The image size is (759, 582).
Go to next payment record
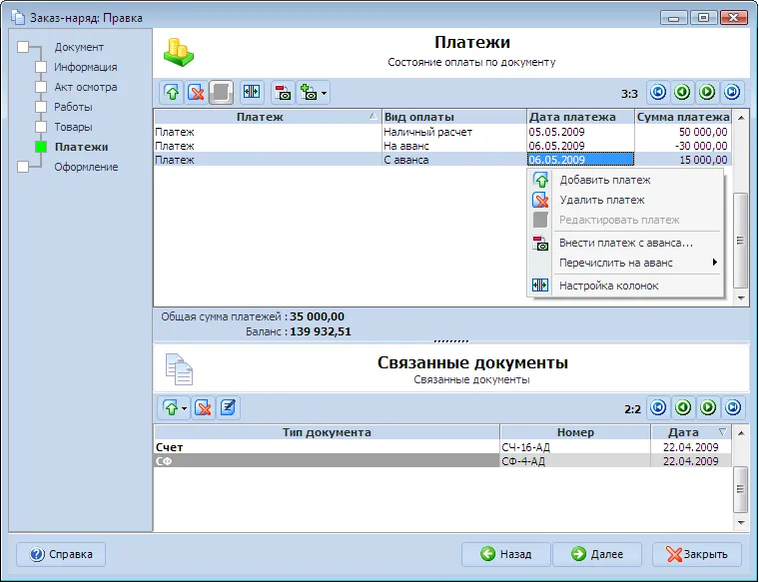[707, 92]
